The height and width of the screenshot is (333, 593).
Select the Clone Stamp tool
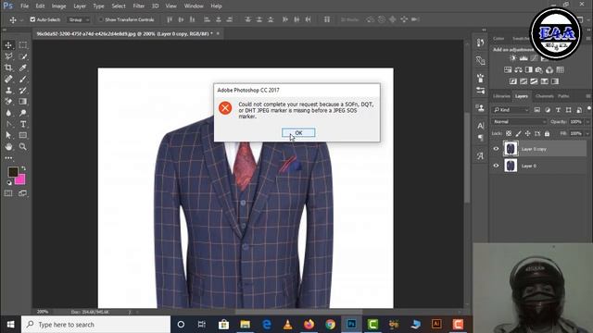pos(8,91)
